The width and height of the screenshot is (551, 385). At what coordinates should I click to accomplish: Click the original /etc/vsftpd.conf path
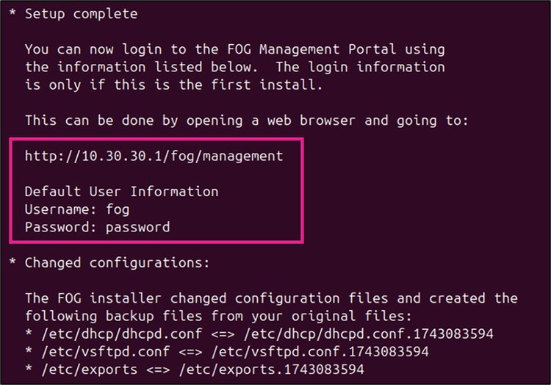(105, 352)
